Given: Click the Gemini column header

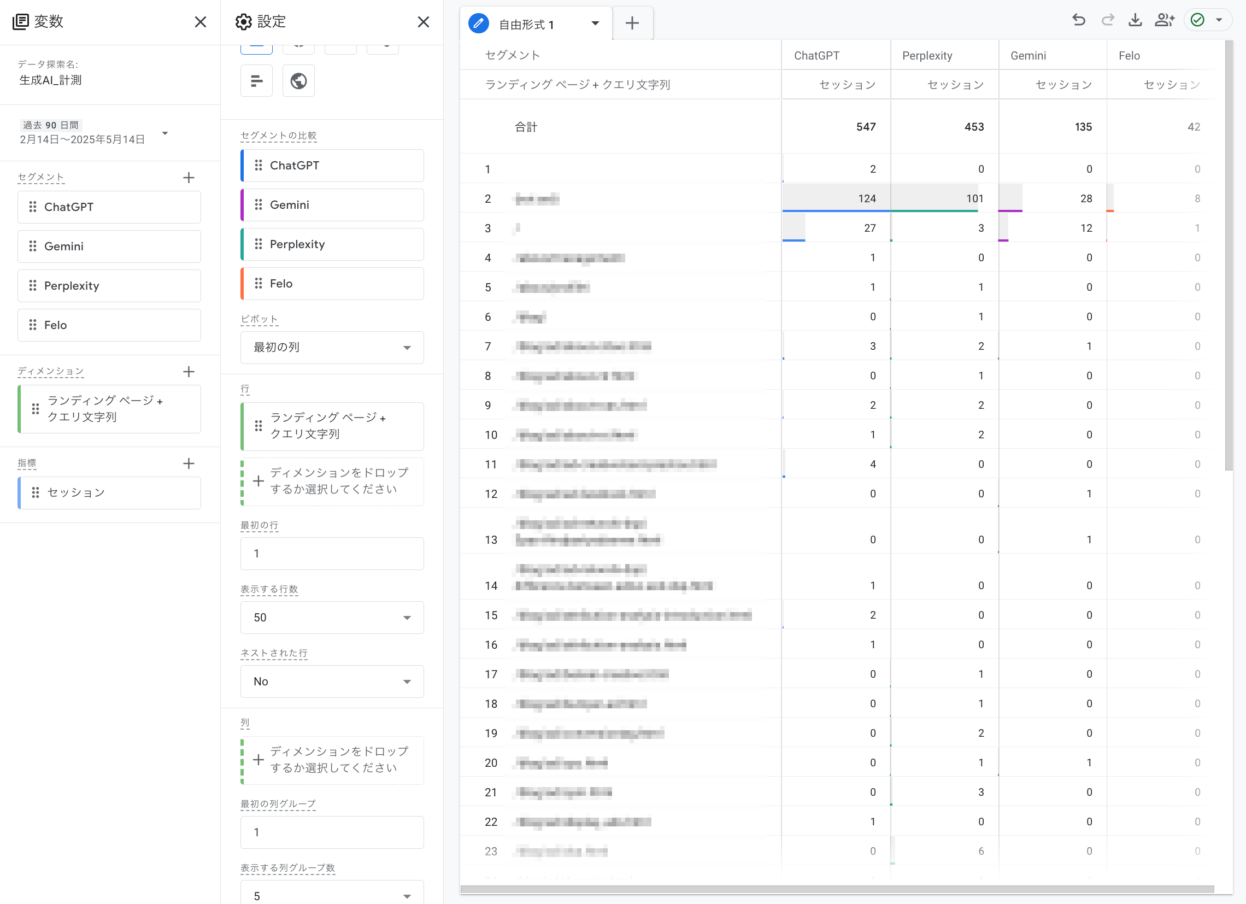Looking at the screenshot, I should 1028,56.
